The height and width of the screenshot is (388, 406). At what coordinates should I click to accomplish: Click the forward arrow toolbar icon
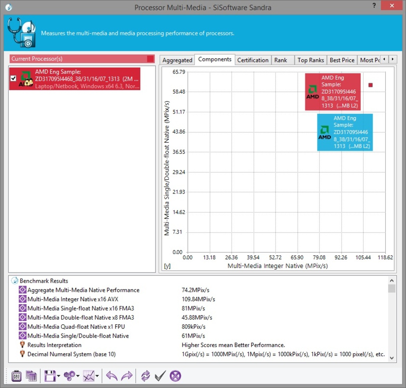point(127,376)
